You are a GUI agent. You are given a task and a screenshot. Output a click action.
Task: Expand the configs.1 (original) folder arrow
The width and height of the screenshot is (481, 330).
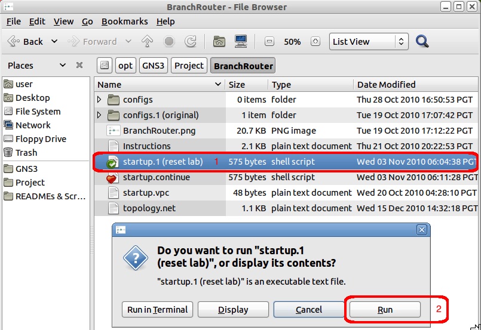[100, 115]
